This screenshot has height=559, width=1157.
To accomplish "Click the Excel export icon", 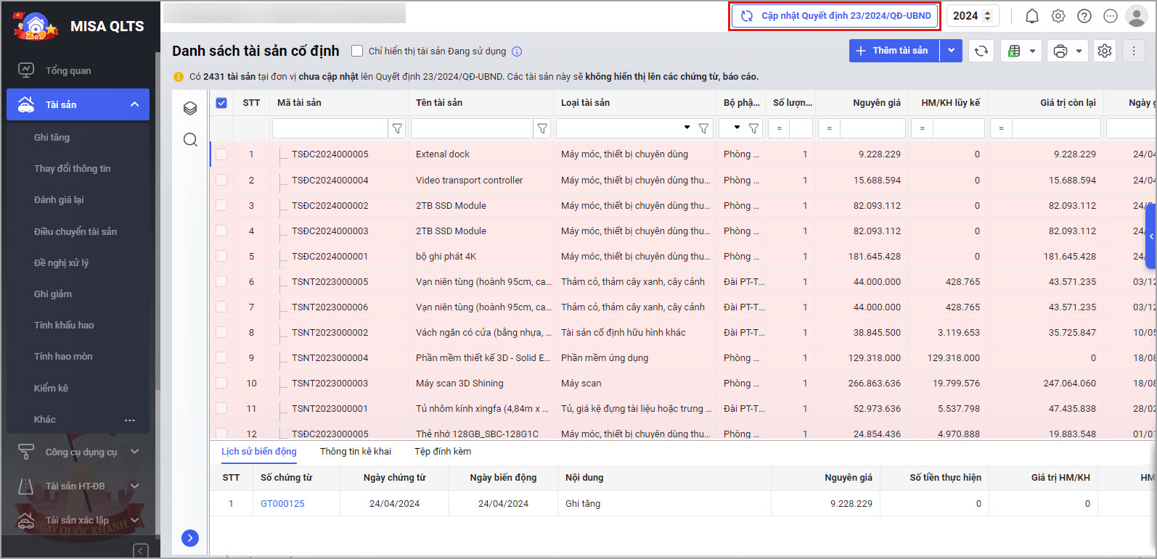I will (1014, 51).
